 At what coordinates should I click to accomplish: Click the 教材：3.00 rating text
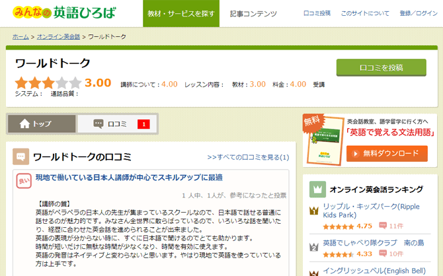click(249, 84)
